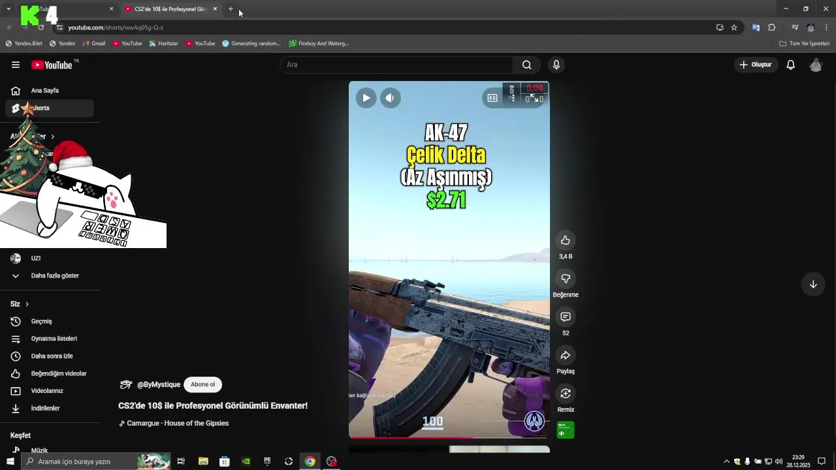Mute the short's volume
The width and height of the screenshot is (836, 470).
point(390,98)
